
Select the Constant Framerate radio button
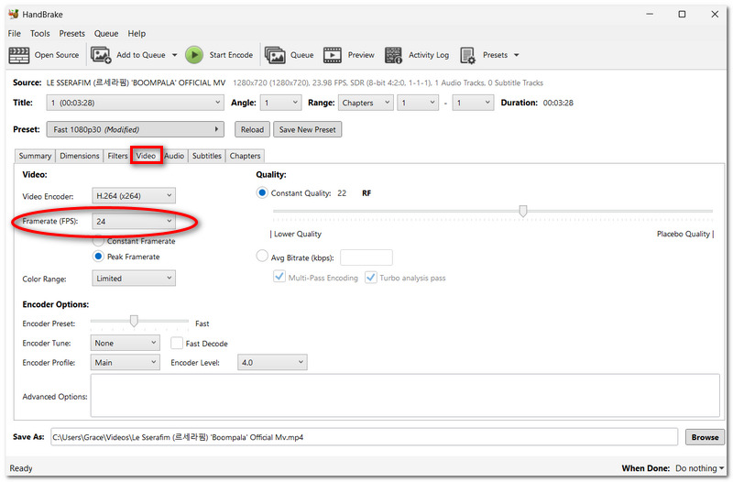tap(98, 241)
